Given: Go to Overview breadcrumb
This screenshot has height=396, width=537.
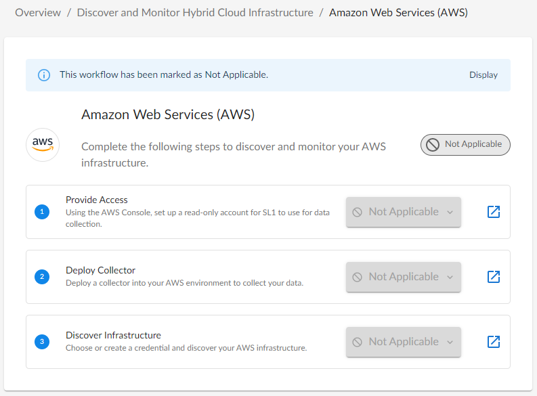Looking at the screenshot, I should pos(38,12).
